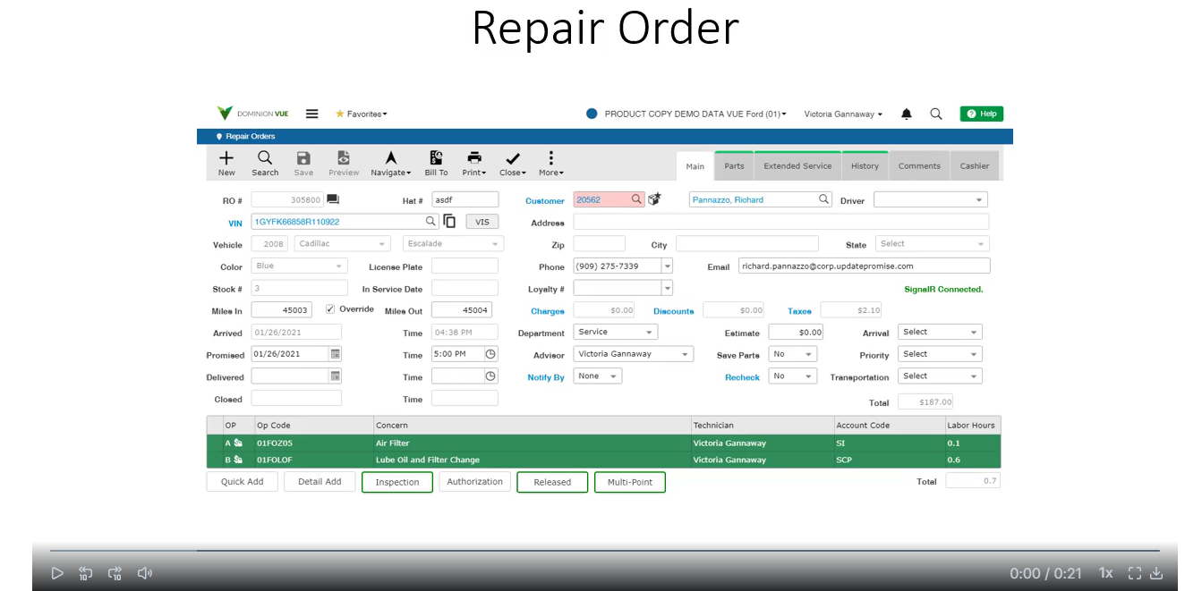Switch to the Extended Service tab
The height and width of the screenshot is (591, 1185).
click(x=797, y=165)
